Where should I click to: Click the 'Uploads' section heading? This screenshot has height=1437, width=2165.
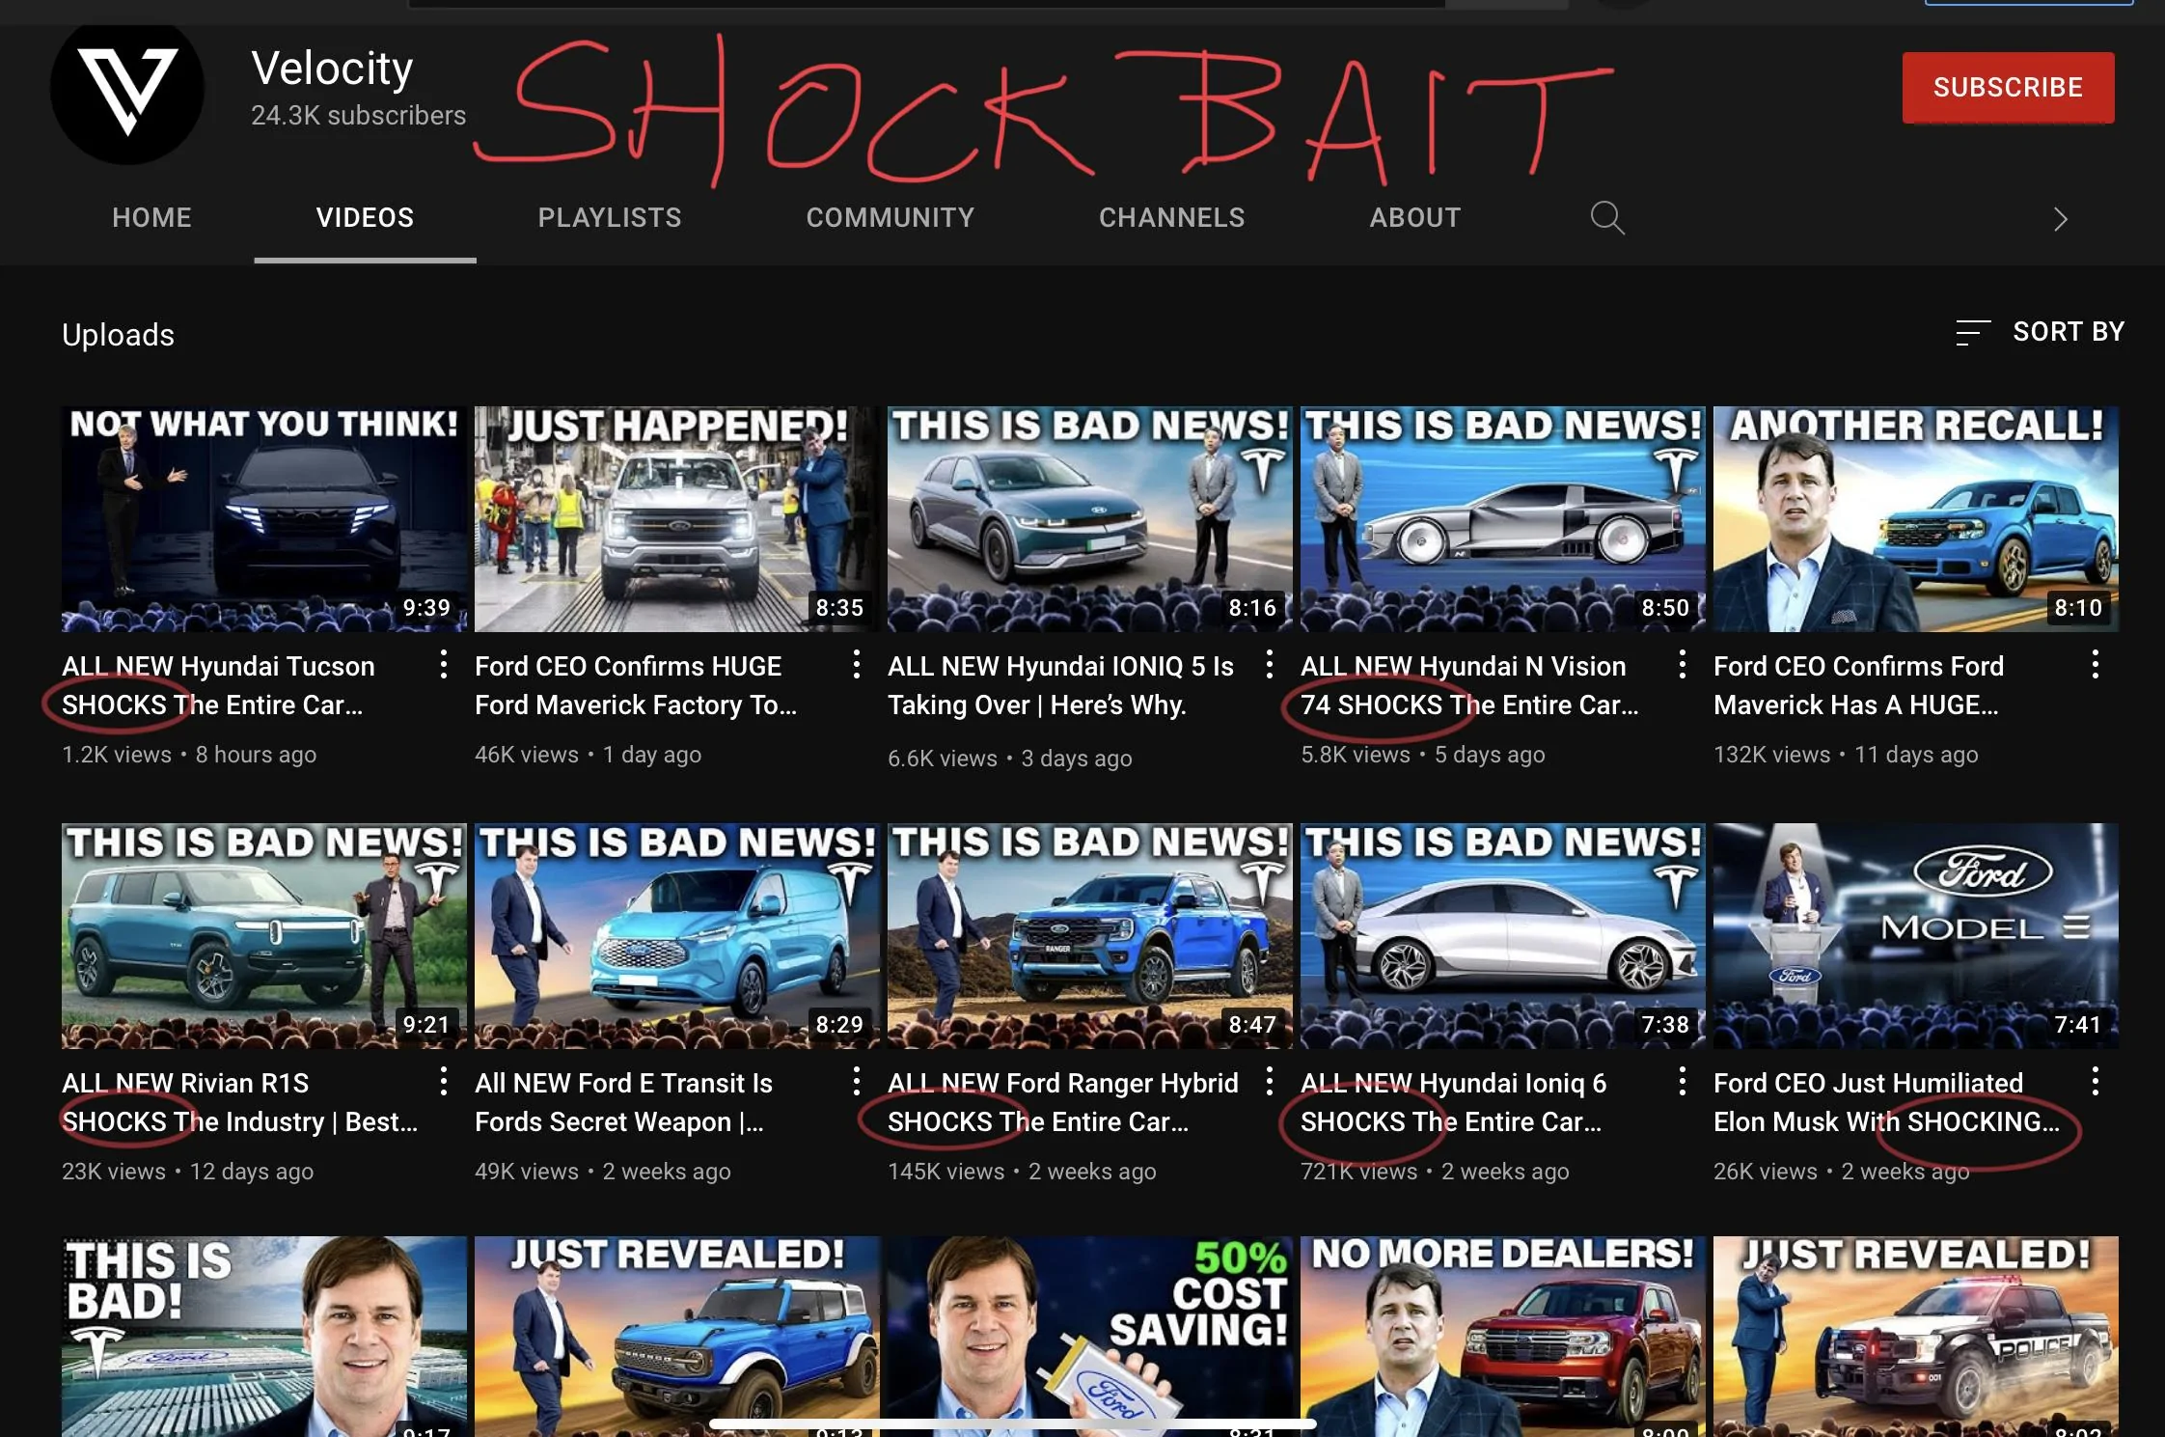118,335
